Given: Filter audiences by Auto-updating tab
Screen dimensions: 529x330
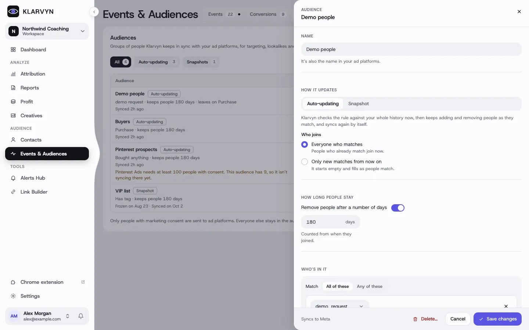Looking at the screenshot, I should click(x=157, y=62).
